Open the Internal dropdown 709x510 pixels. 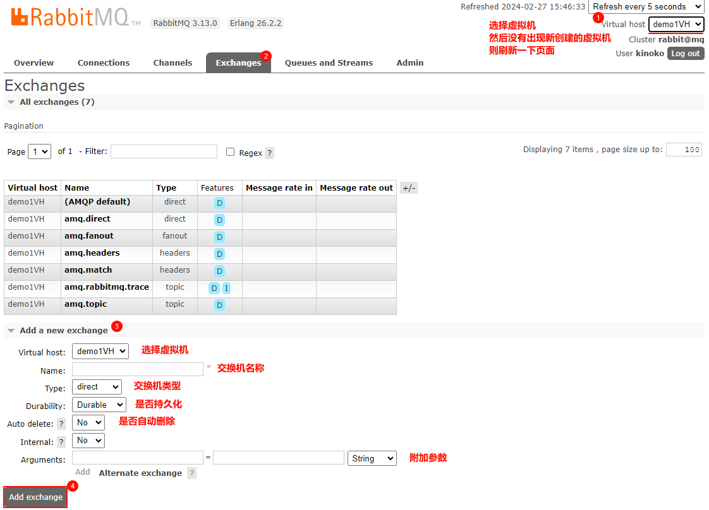click(x=88, y=441)
